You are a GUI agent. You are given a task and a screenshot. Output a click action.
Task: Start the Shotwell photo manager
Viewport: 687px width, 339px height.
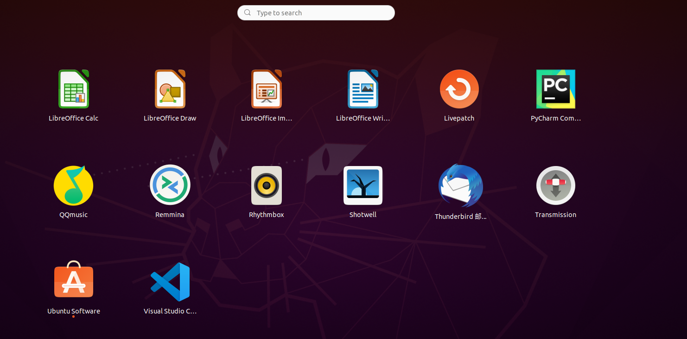tap(363, 185)
